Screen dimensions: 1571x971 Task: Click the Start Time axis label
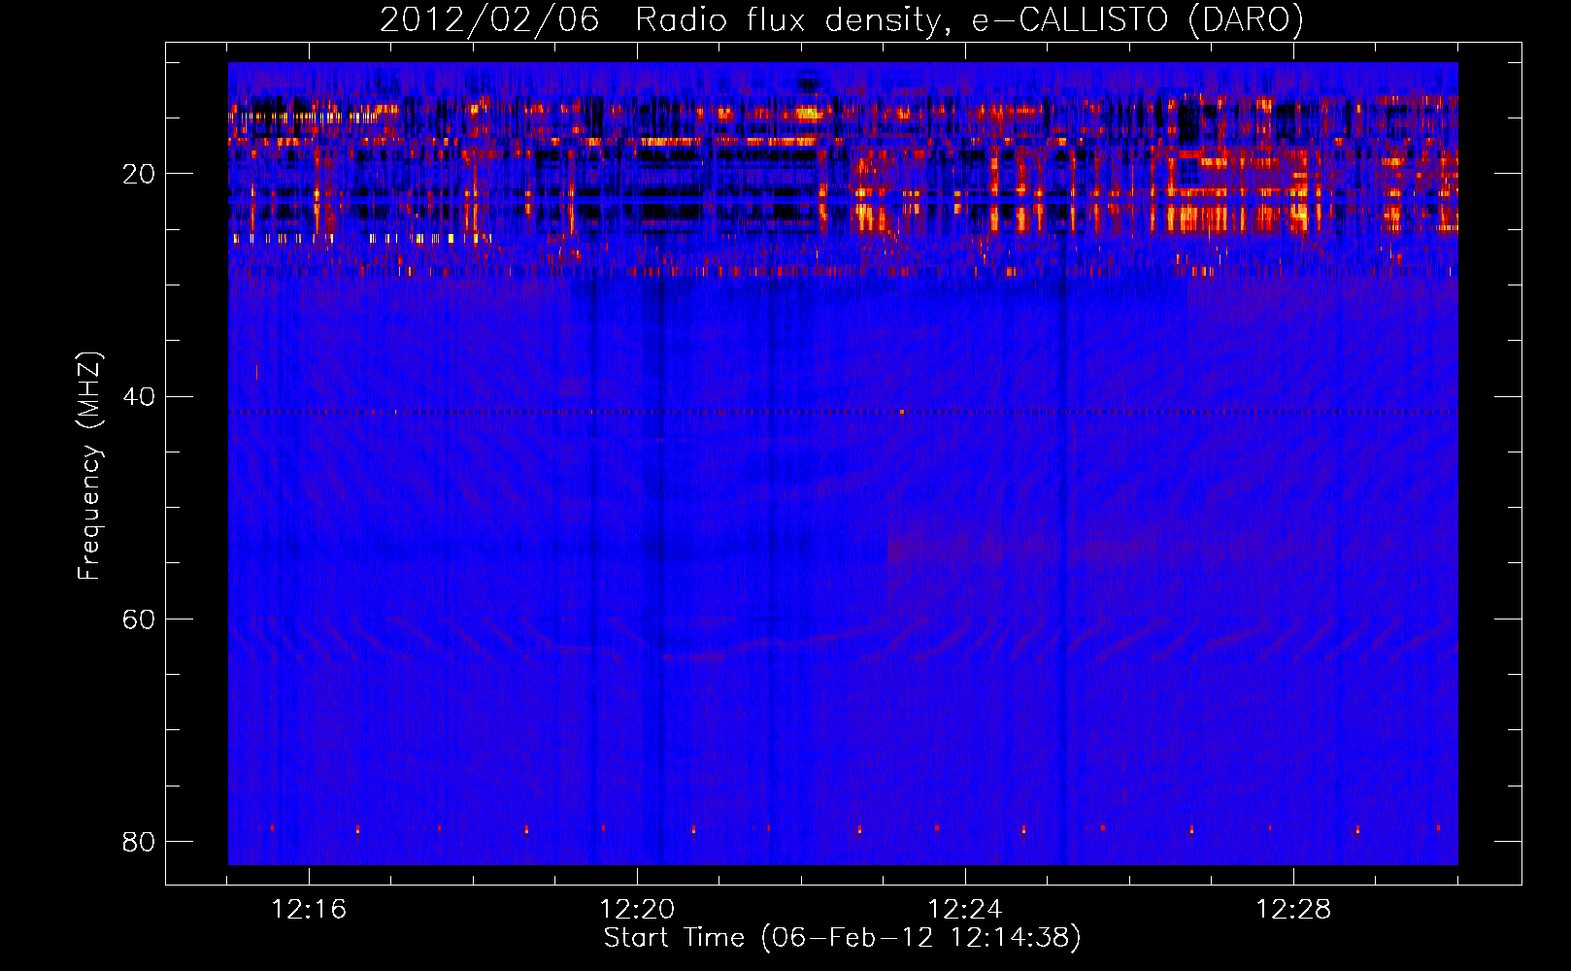coord(842,938)
